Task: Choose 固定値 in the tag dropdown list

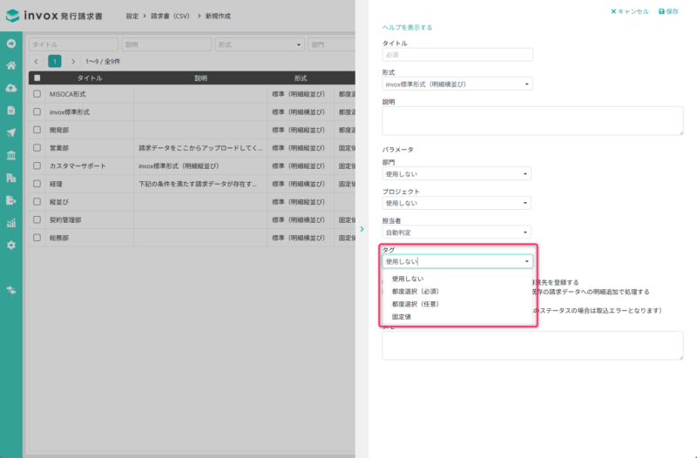Action: (402, 317)
